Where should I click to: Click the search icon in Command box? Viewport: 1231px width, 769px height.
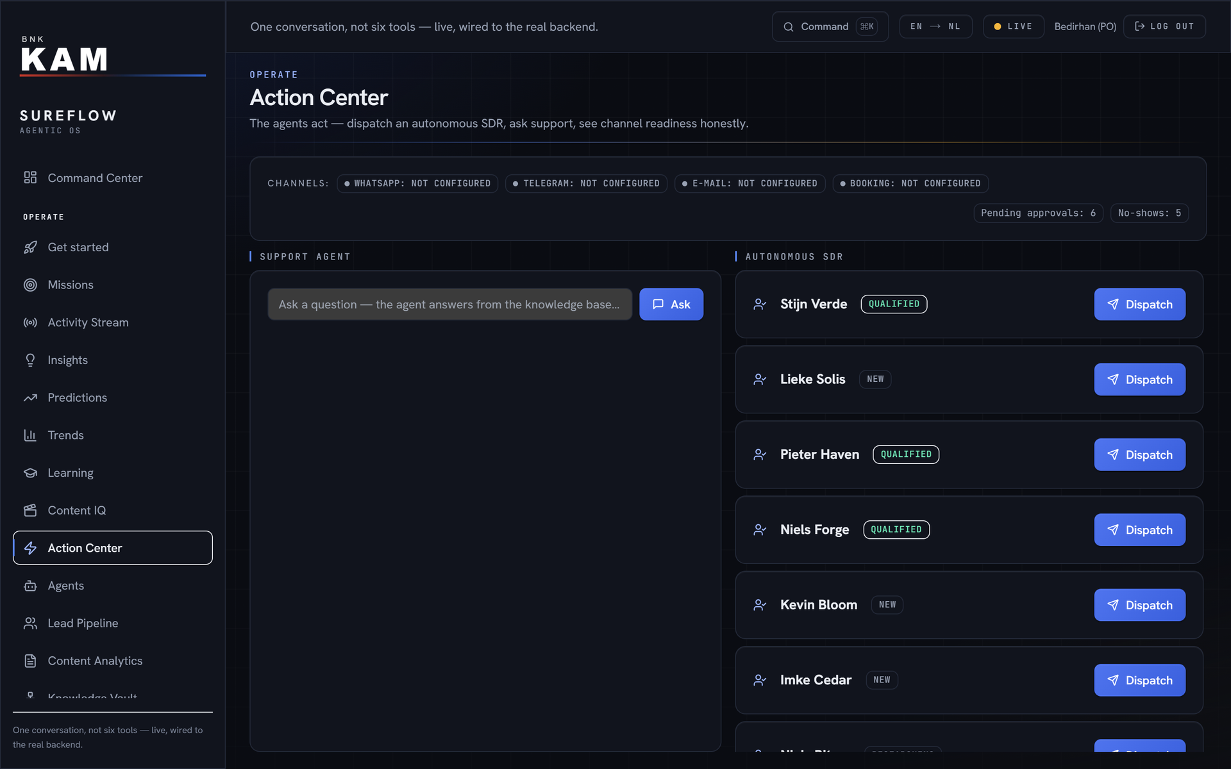(x=789, y=27)
